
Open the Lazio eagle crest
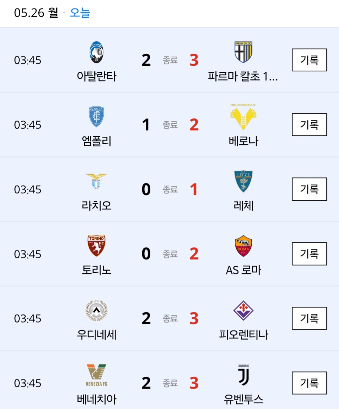click(x=96, y=181)
